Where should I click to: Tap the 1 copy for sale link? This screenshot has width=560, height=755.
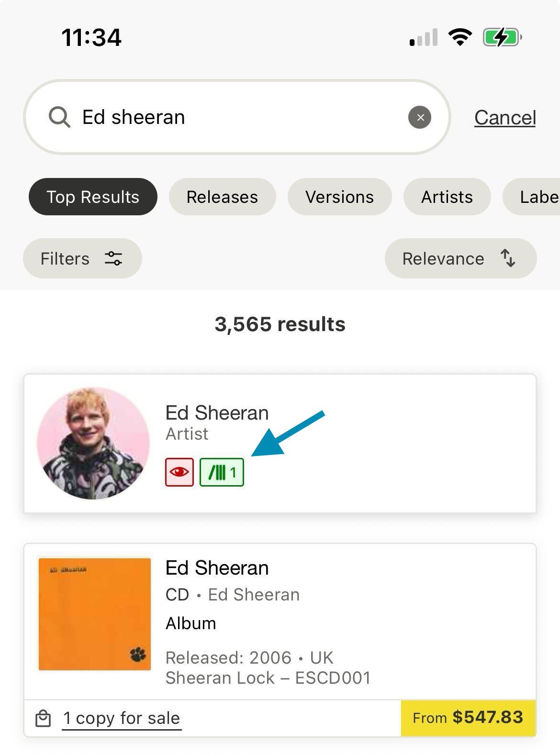pos(122,718)
